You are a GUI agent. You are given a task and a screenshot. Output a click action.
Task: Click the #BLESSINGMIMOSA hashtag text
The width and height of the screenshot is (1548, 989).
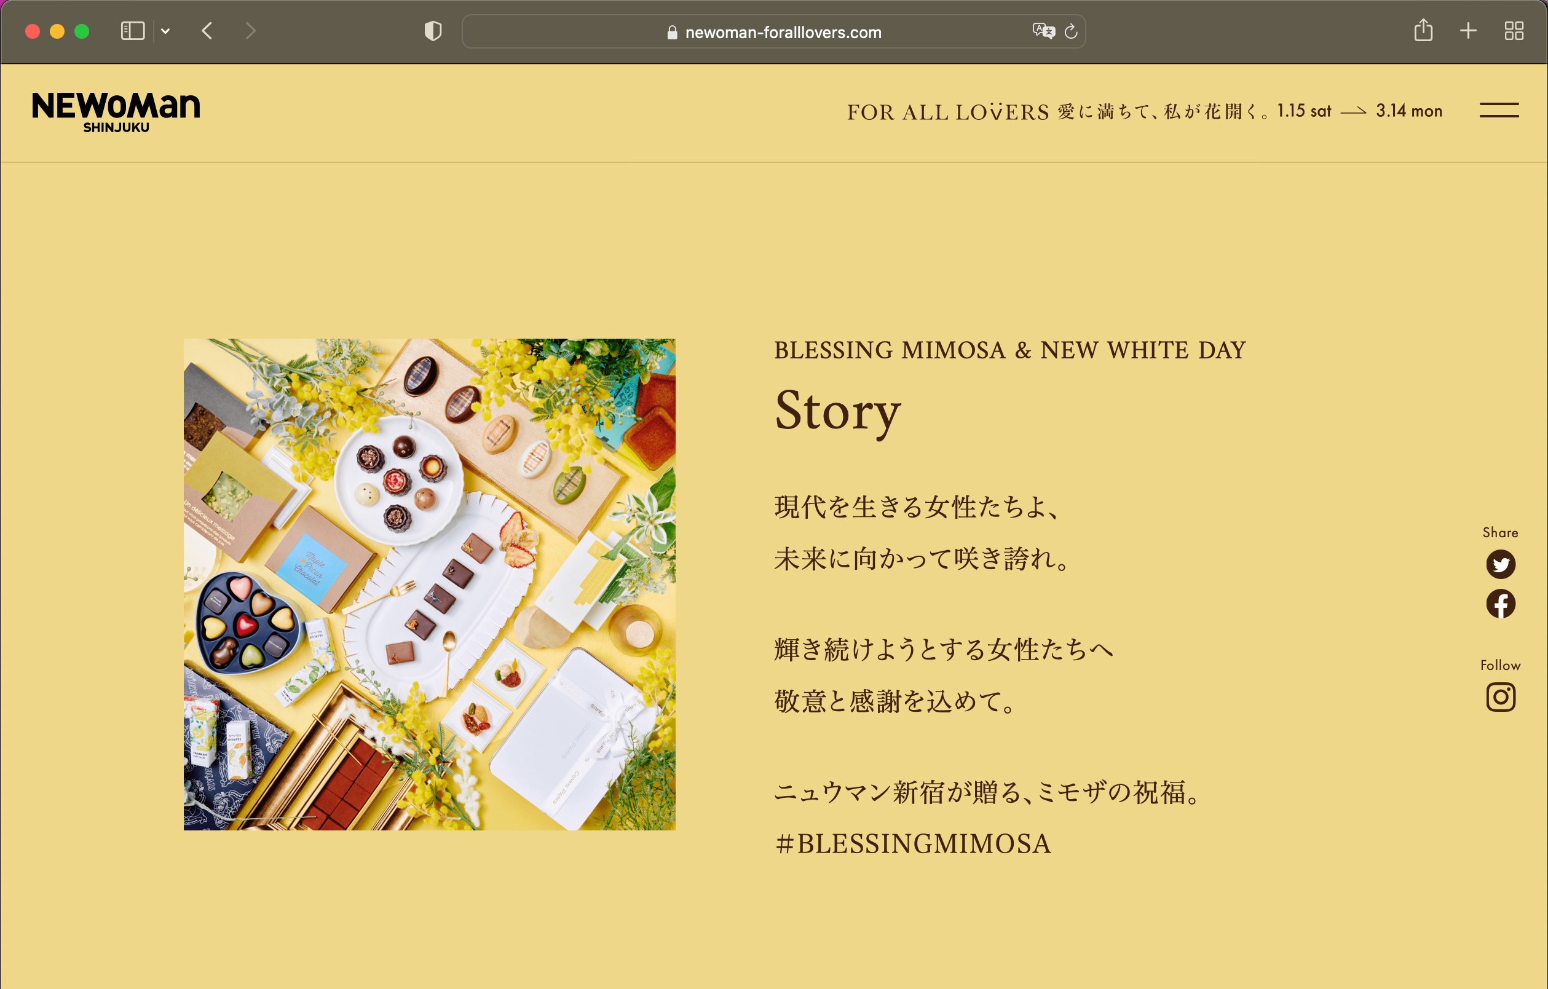tap(913, 844)
